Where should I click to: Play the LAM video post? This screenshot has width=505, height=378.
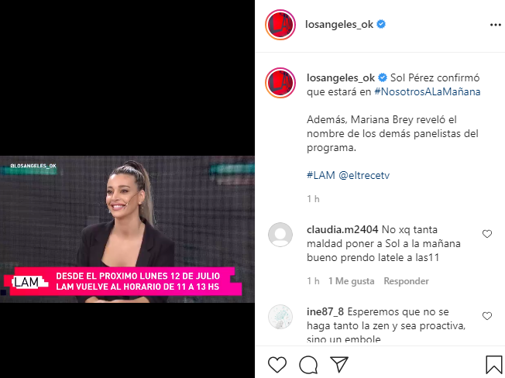tap(127, 229)
